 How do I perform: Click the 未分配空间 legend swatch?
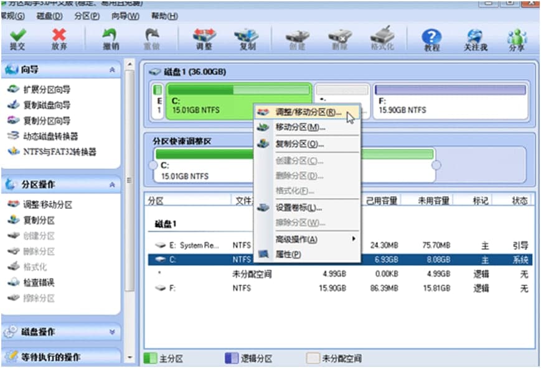pyautogui.click(x=313, y=358)
